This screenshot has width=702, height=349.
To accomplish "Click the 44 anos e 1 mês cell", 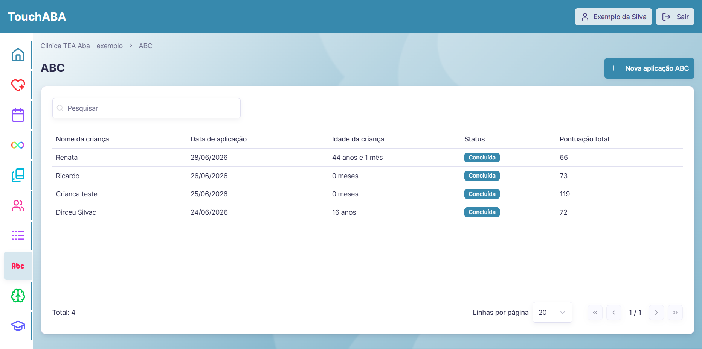I will (x=357, y=158).
